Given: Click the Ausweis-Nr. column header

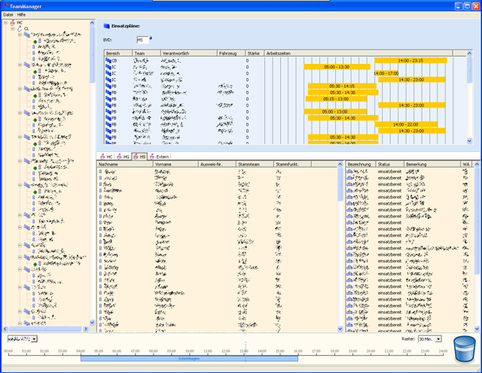Looking at the screenshot, I should [x=217, y=164].
